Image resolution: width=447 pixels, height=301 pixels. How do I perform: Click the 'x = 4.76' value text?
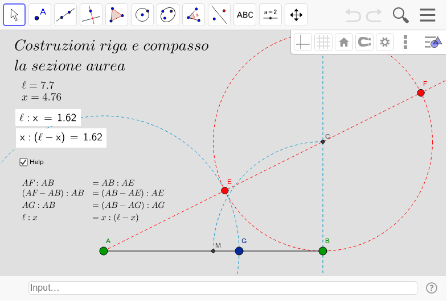coord(42,97)
